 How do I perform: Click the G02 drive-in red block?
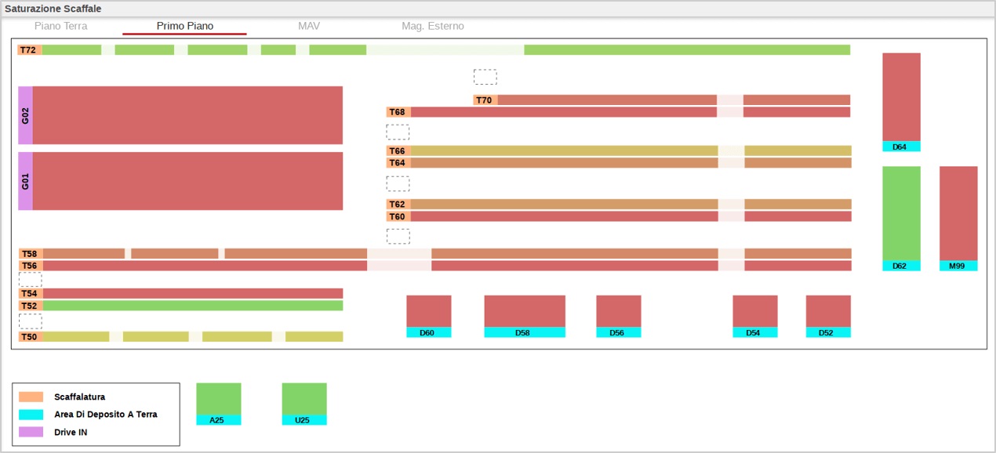(187, 115)
